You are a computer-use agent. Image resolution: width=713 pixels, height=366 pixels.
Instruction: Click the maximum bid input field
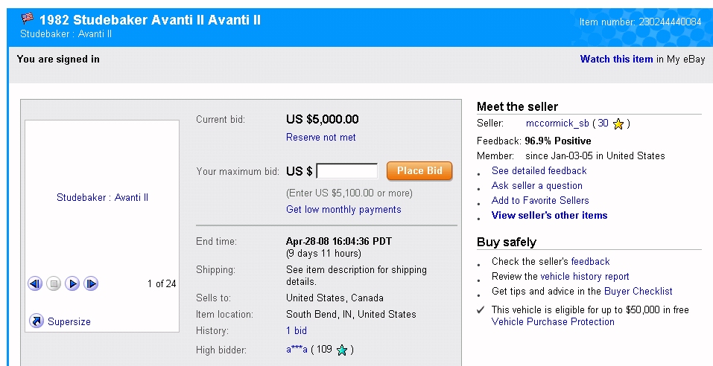347,171
